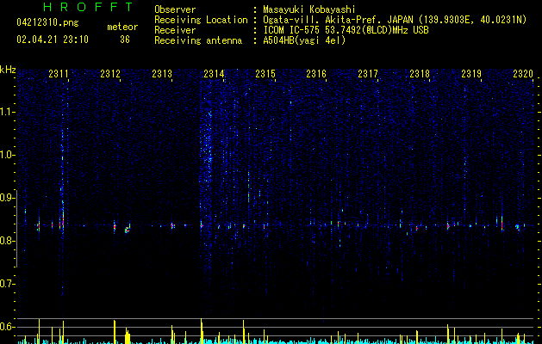Viewport: 542px width, 344px height.
Task: Click the gray vertical range bar beside 0.8
Action: 17,229
